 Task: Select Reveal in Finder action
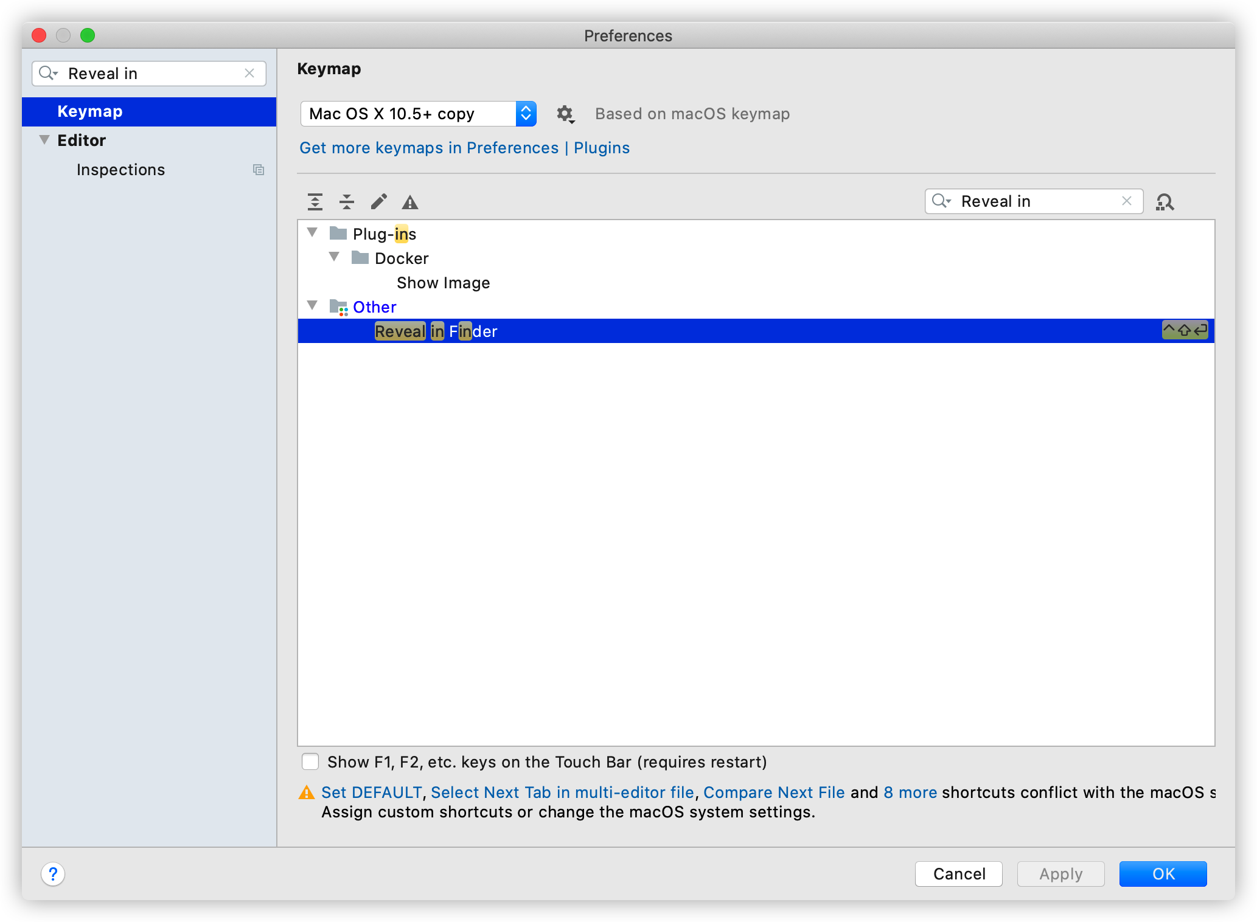click(x=436, y=331)
